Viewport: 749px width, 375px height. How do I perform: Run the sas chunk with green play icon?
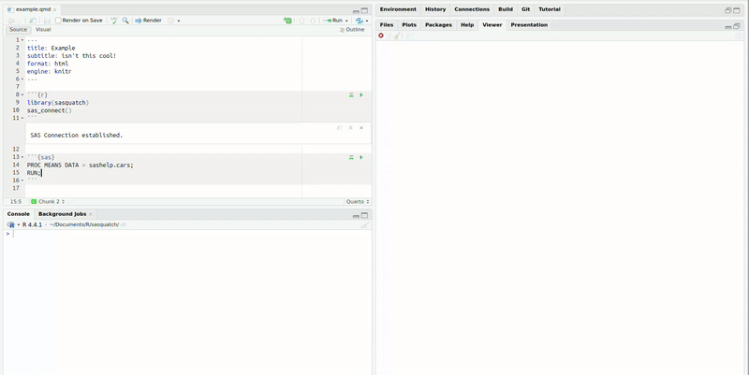tap(361, 157)
